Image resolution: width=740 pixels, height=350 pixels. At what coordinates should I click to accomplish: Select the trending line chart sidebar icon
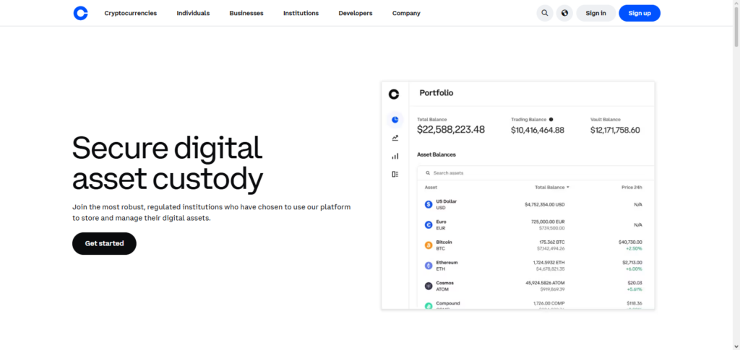(x=395, y=138)
